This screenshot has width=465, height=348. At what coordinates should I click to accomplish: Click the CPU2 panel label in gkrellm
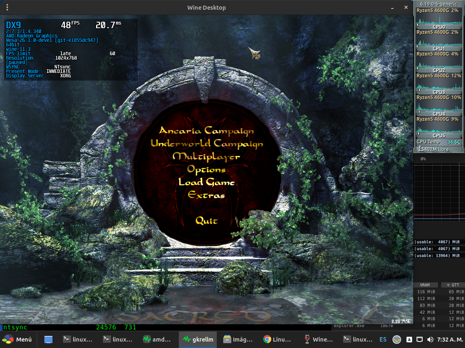tap(439, 70)
